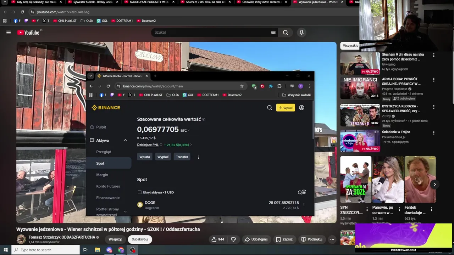Image resolution: width=454 pixels, height=255 pixels.
Task: Open the Apps grid icon in the Binance bookmarks bar
Action: click(90, 95)
